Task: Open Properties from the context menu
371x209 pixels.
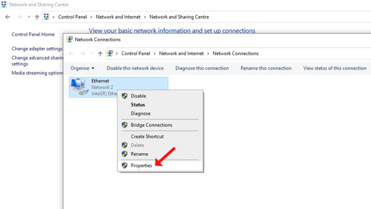Action: (160, 165)
